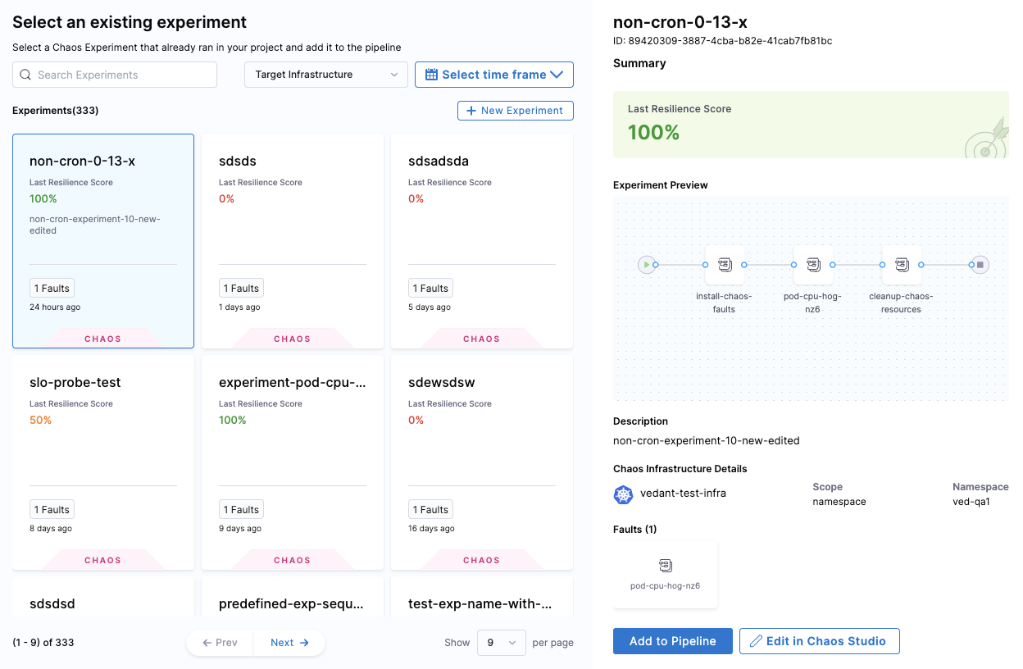The image size is (1023, 669).
Task: Open the per-page count dropdown showing 9
Action: coord(501,643)
